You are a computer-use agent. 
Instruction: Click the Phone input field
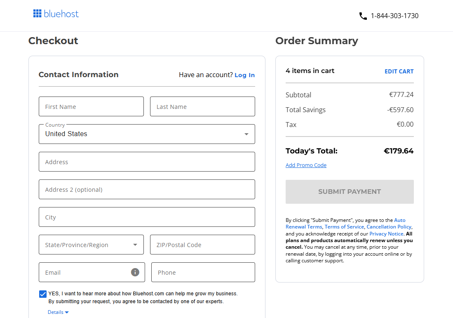pos(203,272)
